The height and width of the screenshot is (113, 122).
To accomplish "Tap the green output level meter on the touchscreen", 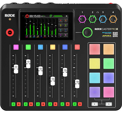I will [59, 16].
